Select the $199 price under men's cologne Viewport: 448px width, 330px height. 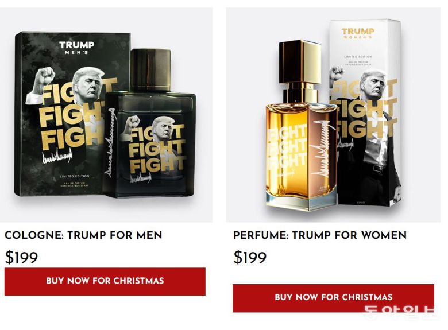point(21,258)
